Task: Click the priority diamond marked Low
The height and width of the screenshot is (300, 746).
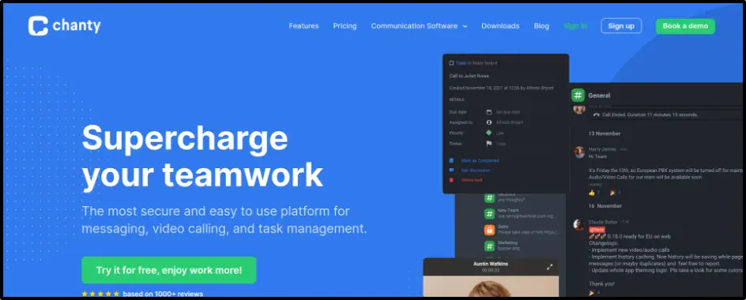Action: pyautogui.click(x=488, y=133)
